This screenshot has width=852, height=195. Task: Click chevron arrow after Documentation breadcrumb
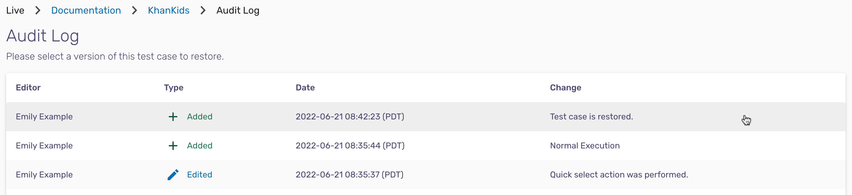point(134,11)
